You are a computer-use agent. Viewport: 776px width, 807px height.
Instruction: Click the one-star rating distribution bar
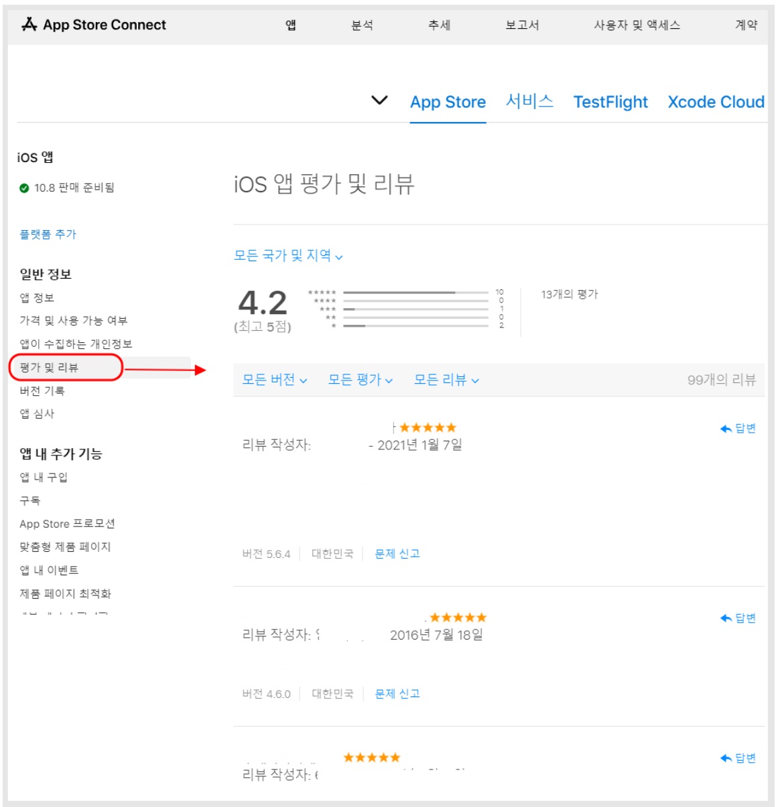(415, 325)
